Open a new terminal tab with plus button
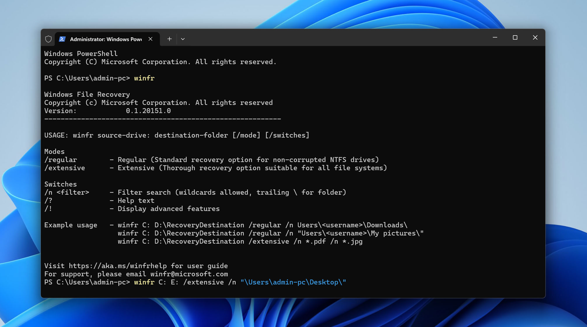587x327 pixels. 169,39
